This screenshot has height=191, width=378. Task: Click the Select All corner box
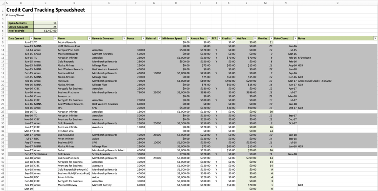[2, 3]
